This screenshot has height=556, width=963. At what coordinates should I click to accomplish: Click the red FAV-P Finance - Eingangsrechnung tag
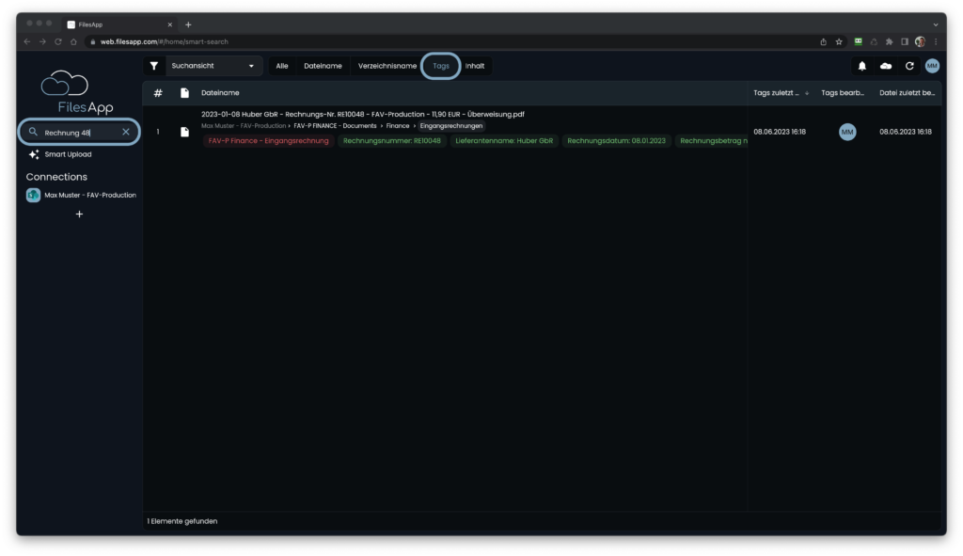pos(268,140)
